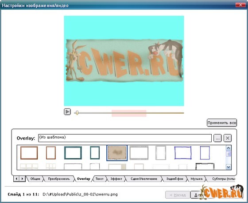248x203 pixels.
Task: Click the preview timeline slider handle
Action: click(77, 113)
